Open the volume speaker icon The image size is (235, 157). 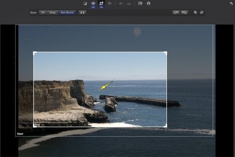tap(121, 4)
